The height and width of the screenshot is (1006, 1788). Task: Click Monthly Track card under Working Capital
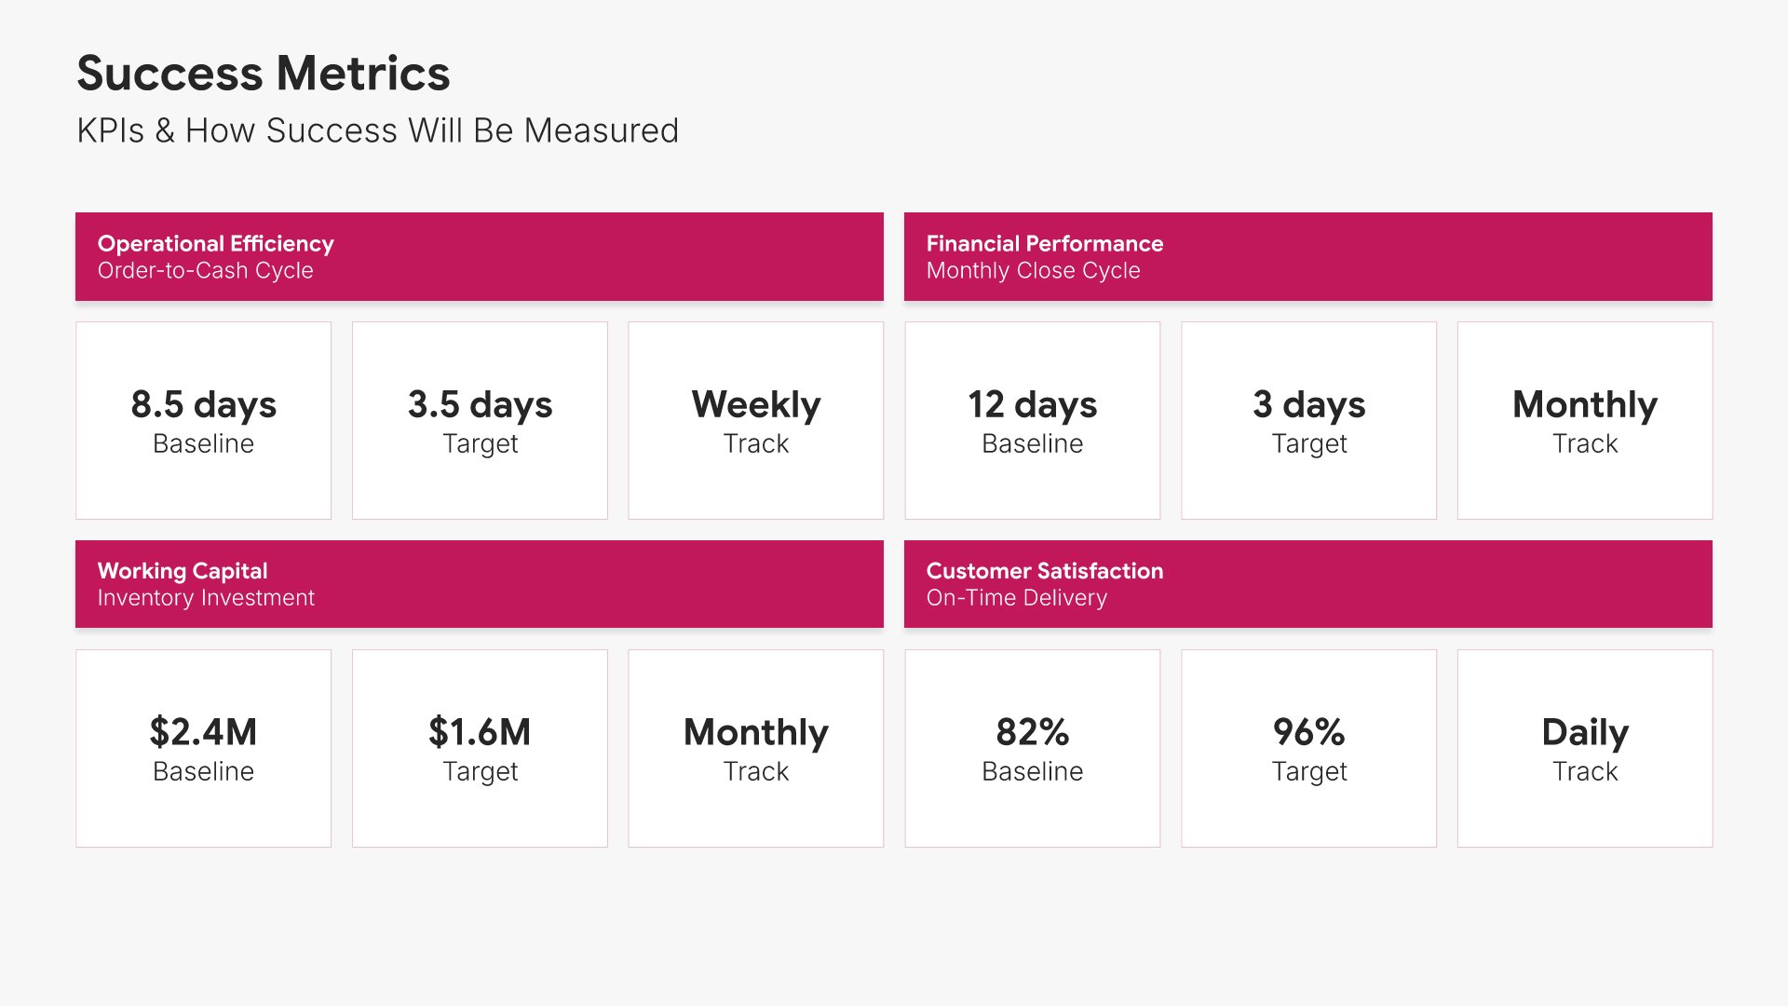pos(755,748)
